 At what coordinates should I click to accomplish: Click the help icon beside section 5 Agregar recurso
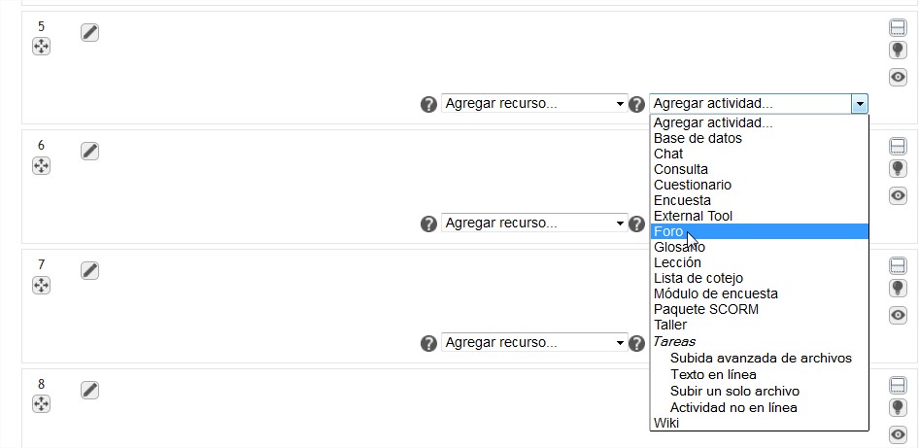(x=428, y=104)
